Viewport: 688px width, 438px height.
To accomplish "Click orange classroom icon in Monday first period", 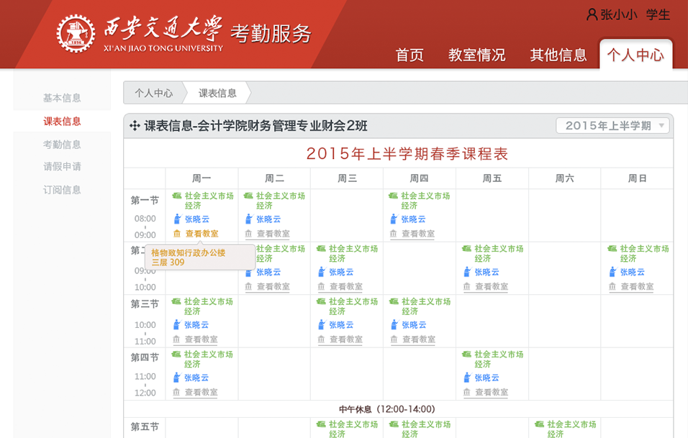I will click(177, 234).
